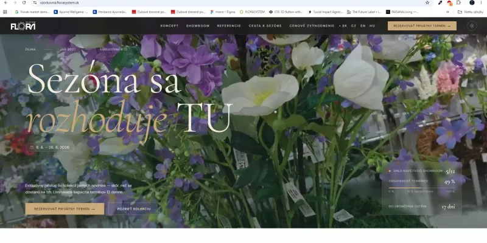Click the 'JAR 2027' label above headline
The image size is (487, 243).
[x=68, y=49]
